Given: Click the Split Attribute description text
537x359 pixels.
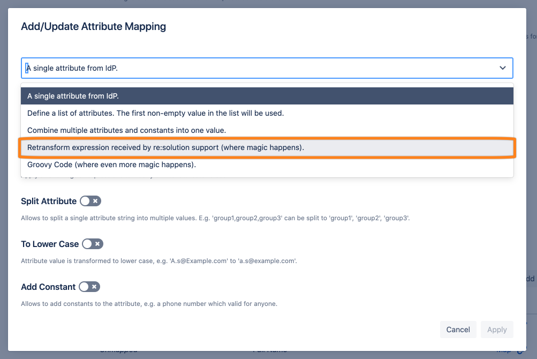Looking at the screenshot, I should point(215,218).
